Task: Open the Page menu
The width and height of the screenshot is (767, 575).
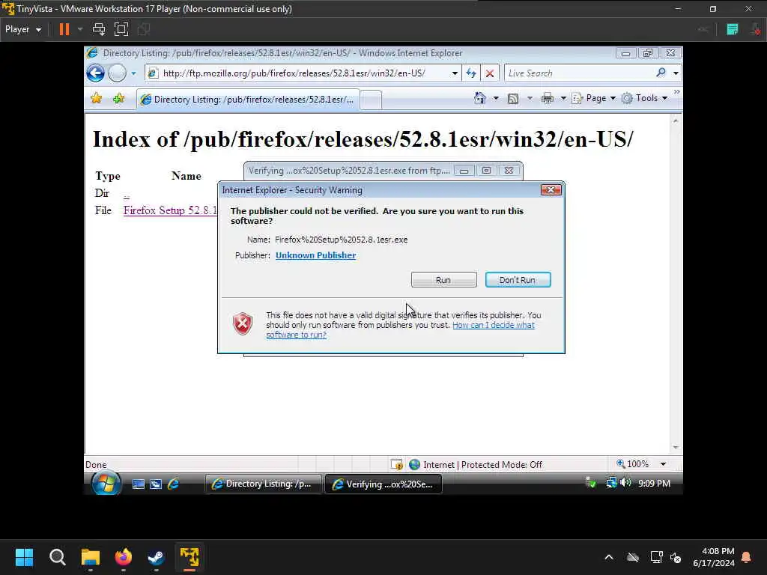Action: pos(593,98)
